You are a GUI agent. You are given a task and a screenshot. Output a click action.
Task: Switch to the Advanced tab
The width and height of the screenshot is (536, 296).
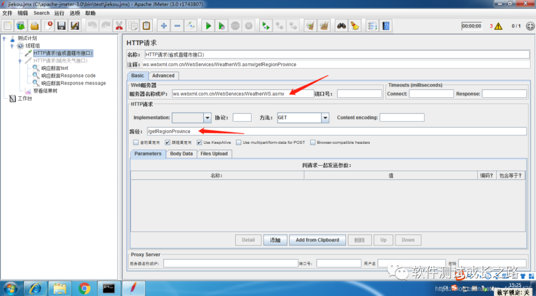pos(163,76)
